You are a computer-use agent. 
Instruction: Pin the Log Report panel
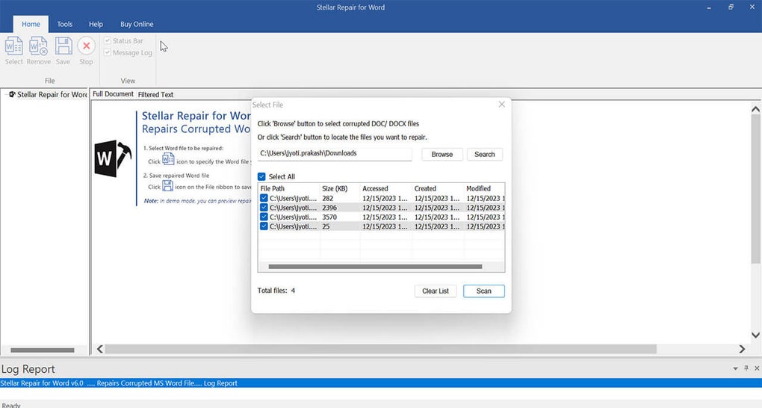click(746, 368)
